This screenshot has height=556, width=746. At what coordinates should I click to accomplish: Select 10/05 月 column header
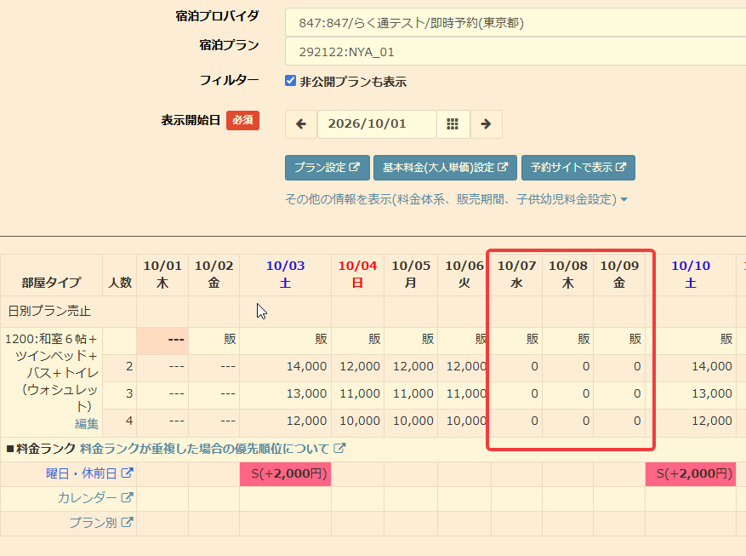411,275
